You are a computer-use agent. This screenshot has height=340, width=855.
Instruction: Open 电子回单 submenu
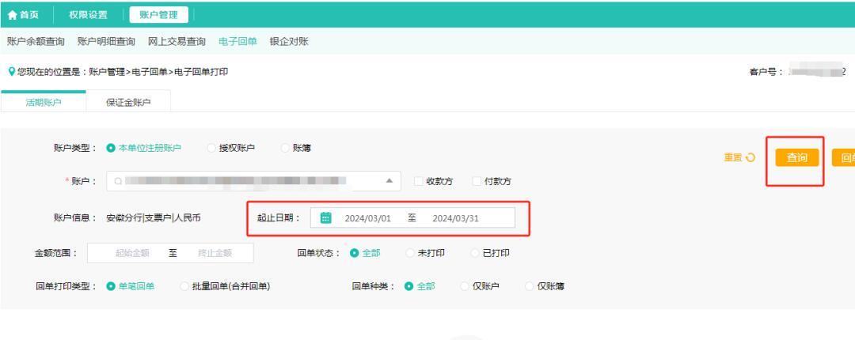(x=237, y=41)
